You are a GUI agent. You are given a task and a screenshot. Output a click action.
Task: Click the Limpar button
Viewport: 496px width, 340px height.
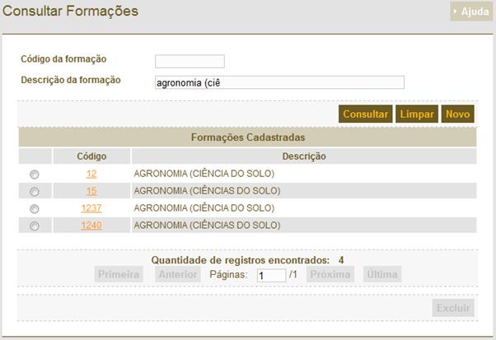[417, 114]
